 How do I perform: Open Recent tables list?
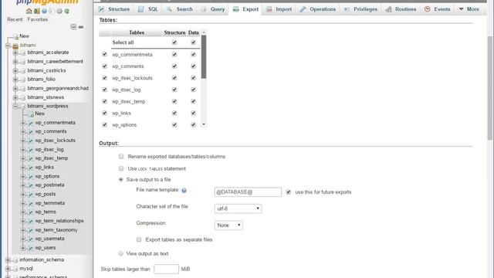coord(15,19)
